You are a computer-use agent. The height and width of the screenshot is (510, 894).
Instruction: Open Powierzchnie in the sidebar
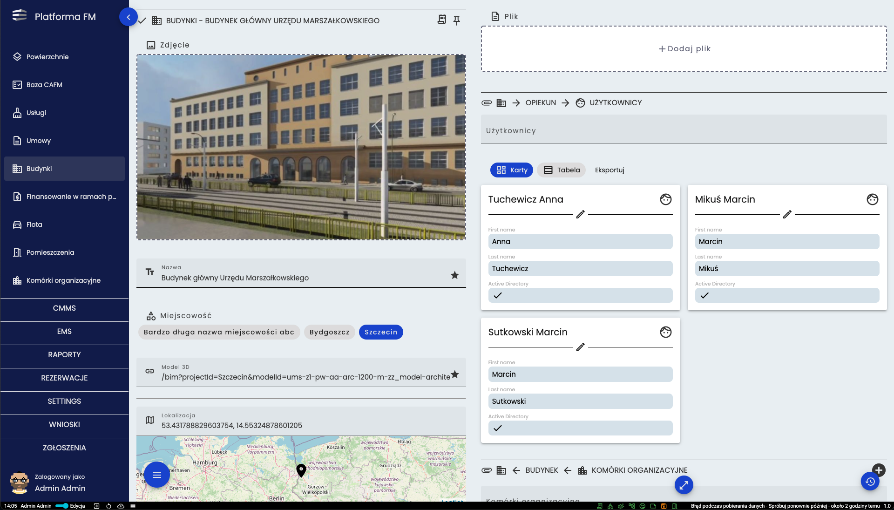pyautogui.click(x=64, y=57)
